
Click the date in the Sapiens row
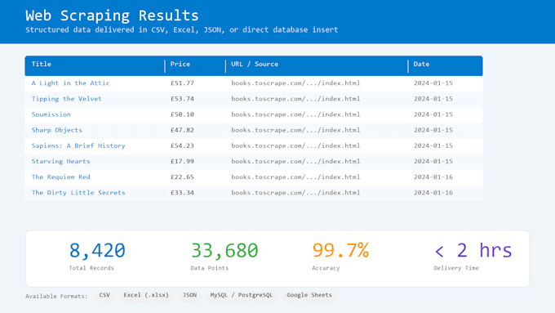433,145
